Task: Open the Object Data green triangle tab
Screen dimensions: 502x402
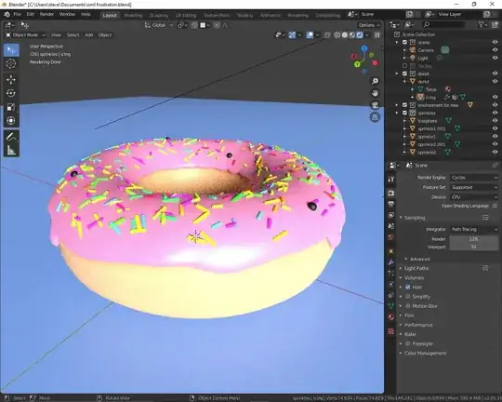Action: [390, 306]
